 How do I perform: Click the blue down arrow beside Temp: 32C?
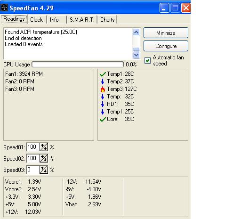point(103,97)
